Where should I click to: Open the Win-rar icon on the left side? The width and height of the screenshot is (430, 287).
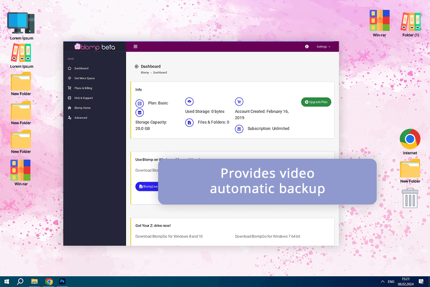coord(21,173)
